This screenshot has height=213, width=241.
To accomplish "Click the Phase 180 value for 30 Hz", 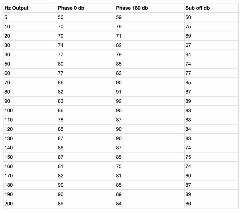I will point(149,45).
